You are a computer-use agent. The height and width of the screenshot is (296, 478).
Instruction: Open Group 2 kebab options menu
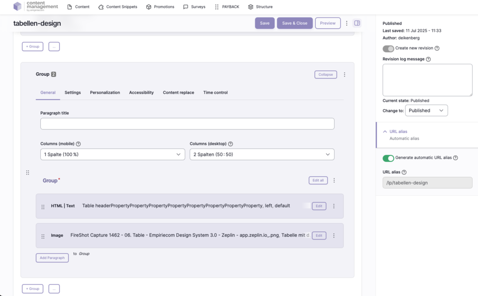pyautogui.click(x=345, y=75)
